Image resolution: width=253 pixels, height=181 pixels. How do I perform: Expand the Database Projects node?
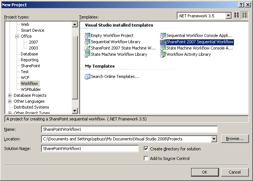(10, 95)
